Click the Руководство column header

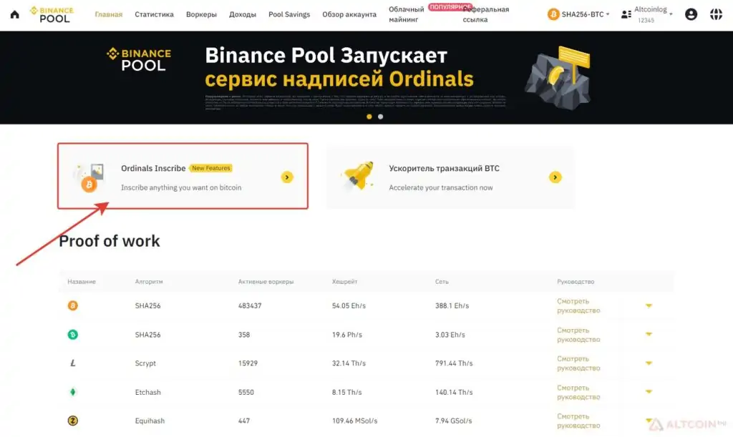[x=576, y=282]
